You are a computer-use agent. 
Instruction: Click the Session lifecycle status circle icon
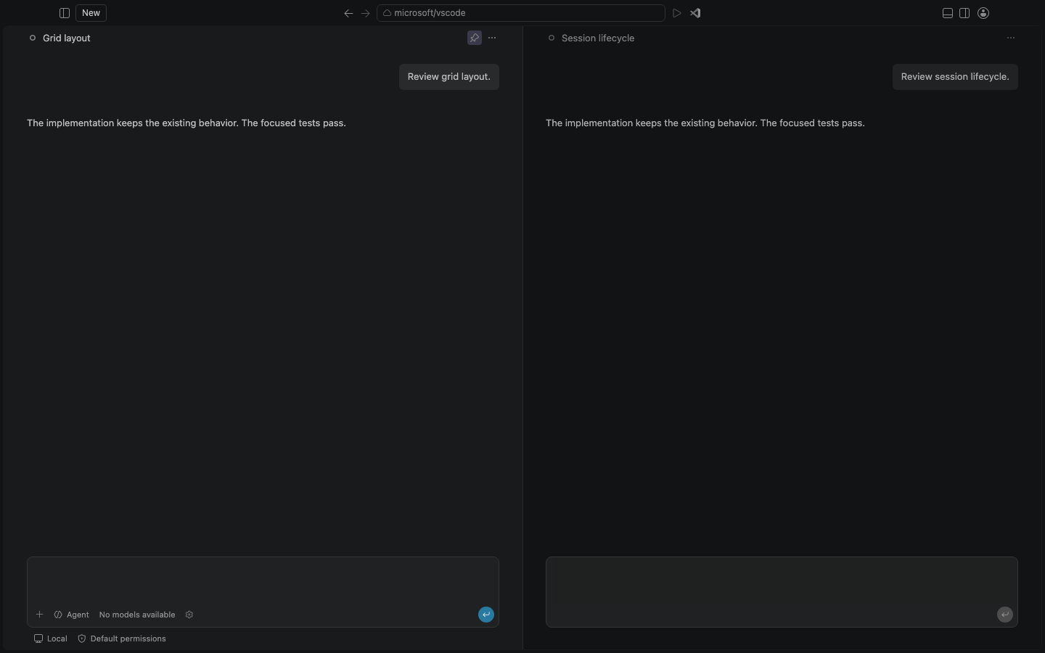552,38
